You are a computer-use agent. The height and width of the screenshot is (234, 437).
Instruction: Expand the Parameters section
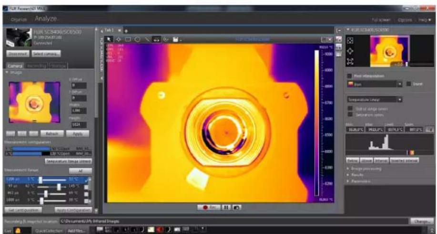click(x=348, y=181)
